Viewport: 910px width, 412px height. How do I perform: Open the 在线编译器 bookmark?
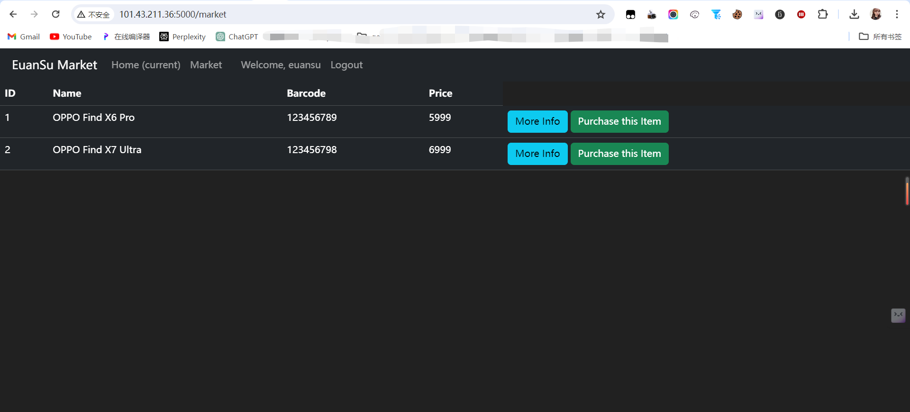tap(126, 37)
